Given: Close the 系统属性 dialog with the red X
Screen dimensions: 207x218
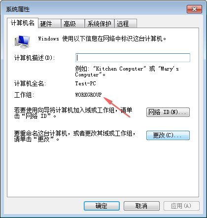Looking at the screenshot, I should click(194, 9).
